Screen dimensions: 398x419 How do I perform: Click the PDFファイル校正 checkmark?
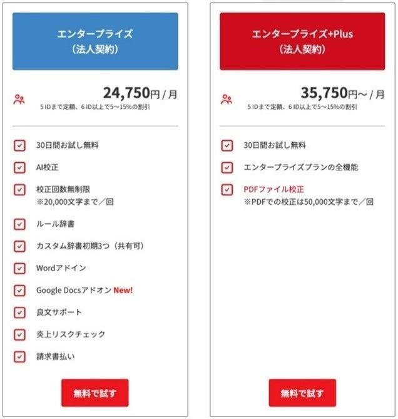point(227,189)
